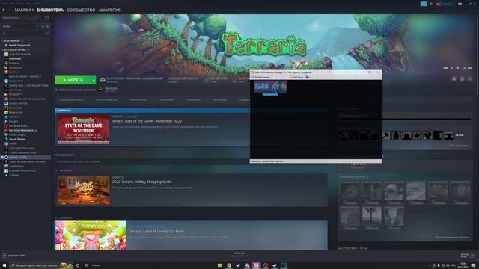This screenshot has height=269, width=479.
Task: Collapse the БЕЗ КАТЕГОРИИ category
Action: [14, 50]
